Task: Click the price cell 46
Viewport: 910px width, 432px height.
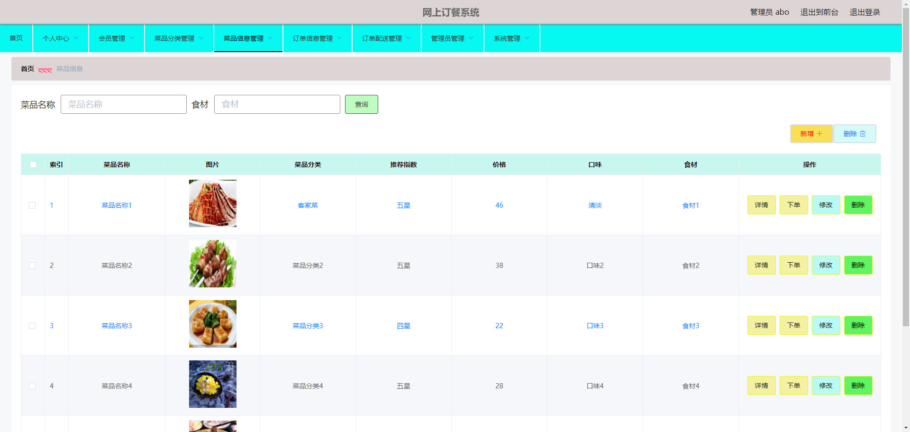Action: pos(500,205)
